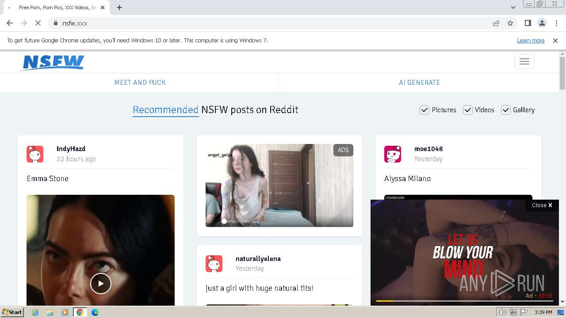
Task: Open Microsoft Edge from the taskbar
Action: [x=95, y=312]
